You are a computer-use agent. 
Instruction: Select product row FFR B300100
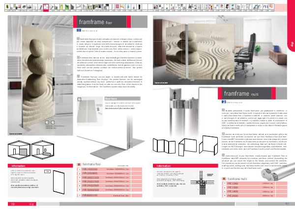tap(110, 195)
